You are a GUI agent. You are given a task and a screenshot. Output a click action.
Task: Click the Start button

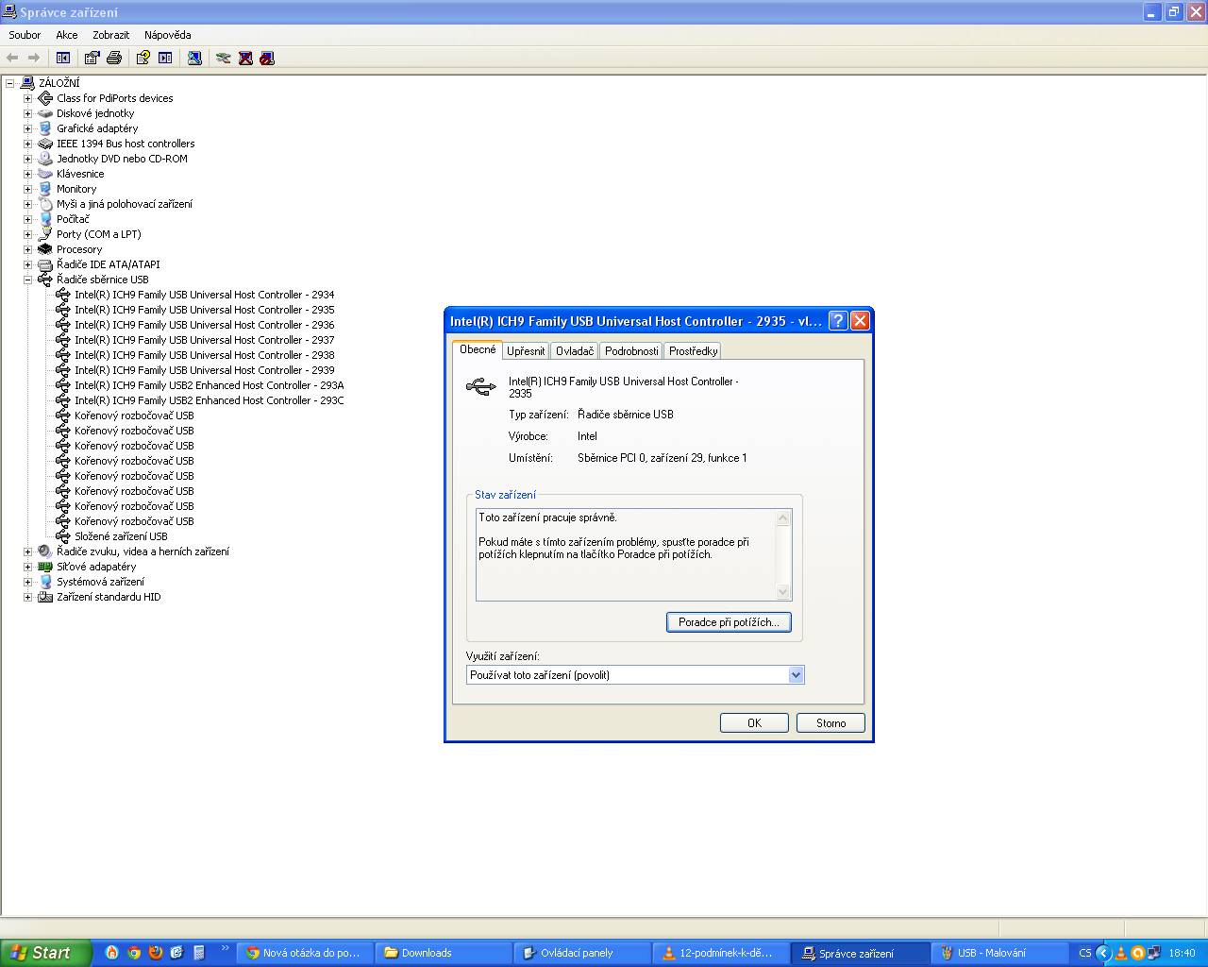point(45,953)
